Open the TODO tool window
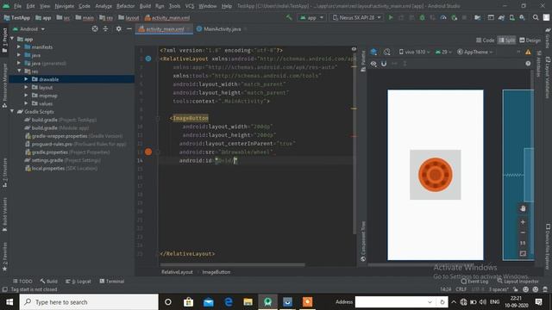The width and height of the screenshot is (552, 310). (22, 282)
